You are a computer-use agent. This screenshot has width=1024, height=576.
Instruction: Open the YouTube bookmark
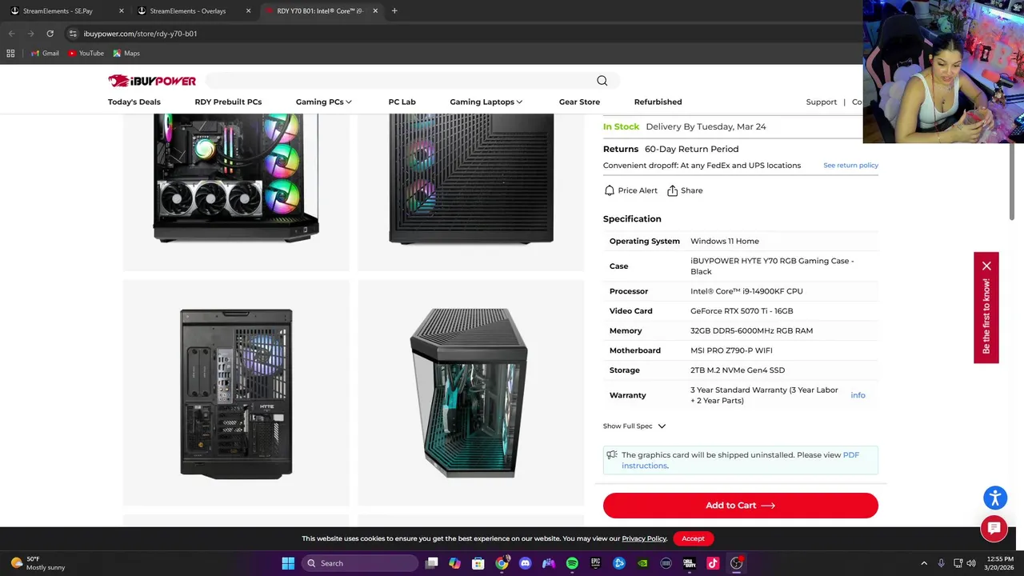86,53
